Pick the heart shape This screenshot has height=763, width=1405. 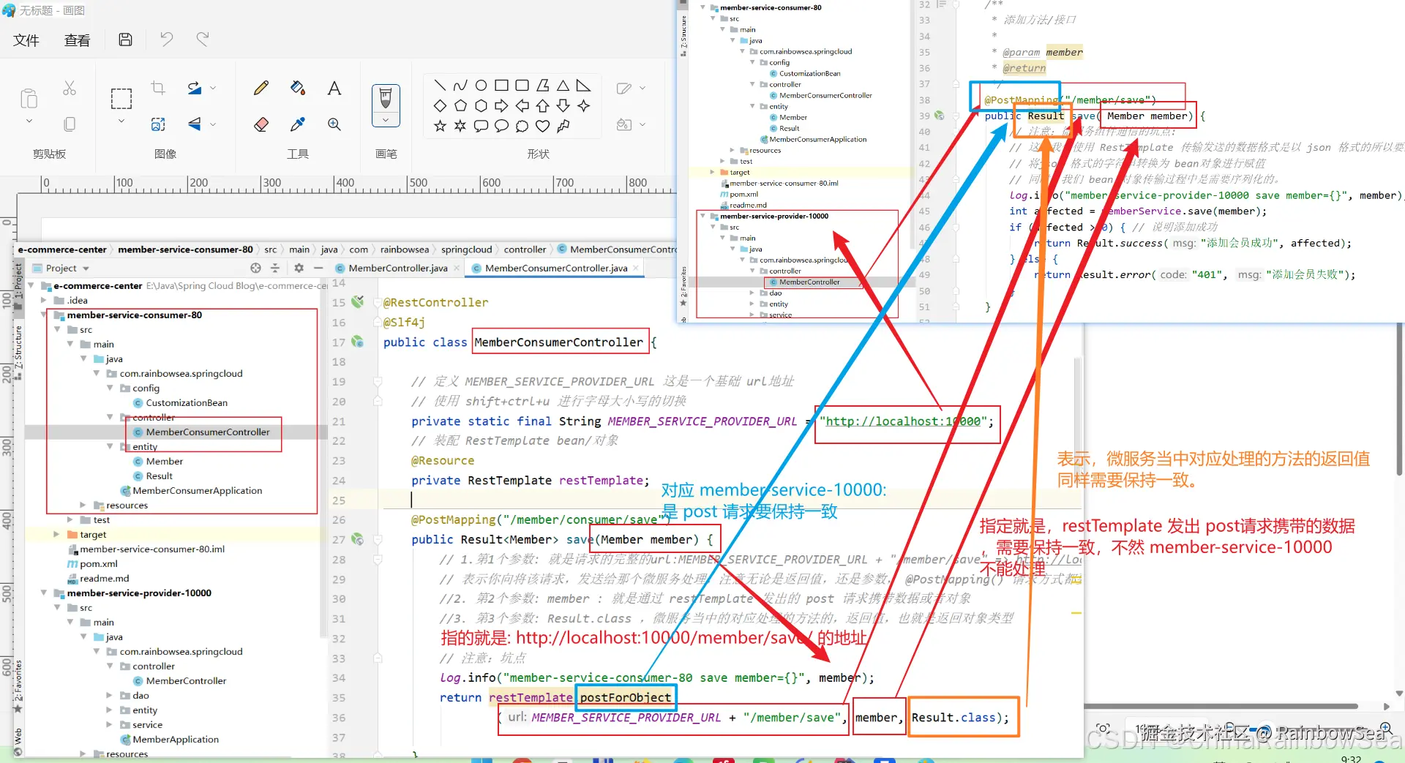(542, 127)
